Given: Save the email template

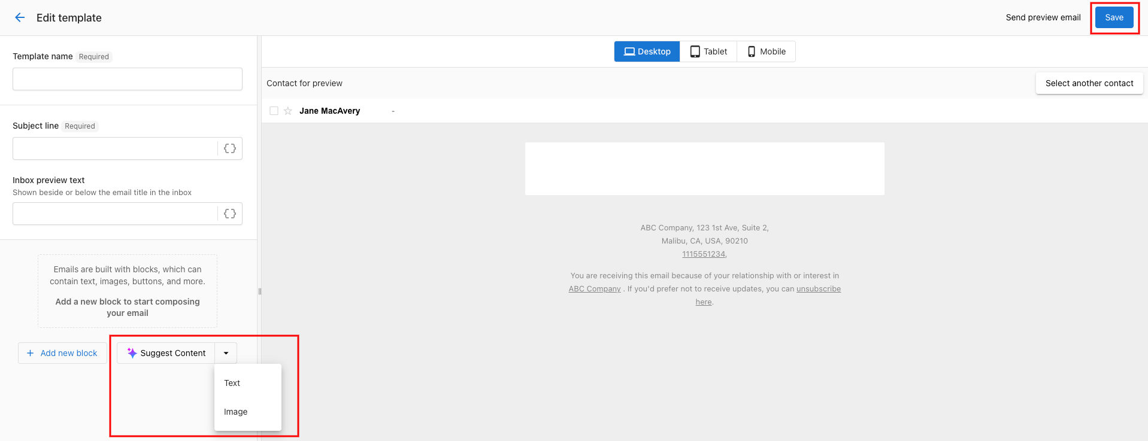Looking at the screenshot, I should (x=1114, y=17).
